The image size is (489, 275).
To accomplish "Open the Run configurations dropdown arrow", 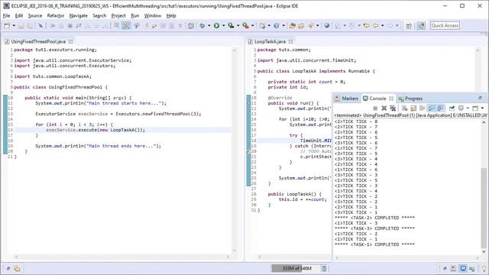I will 223,26.
